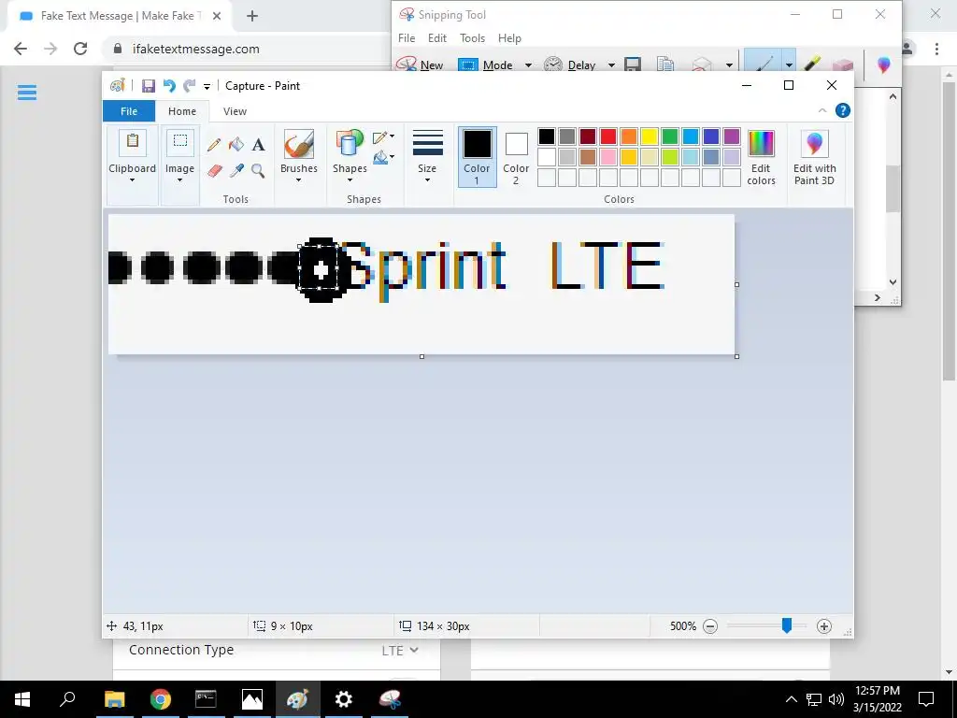Open Snipping Tool File menu
This screenshot has height=718, width=957.
407,37
